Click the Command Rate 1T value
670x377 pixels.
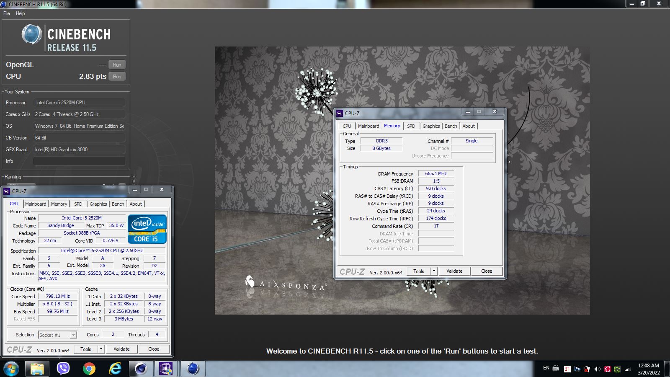coord(436,226)
